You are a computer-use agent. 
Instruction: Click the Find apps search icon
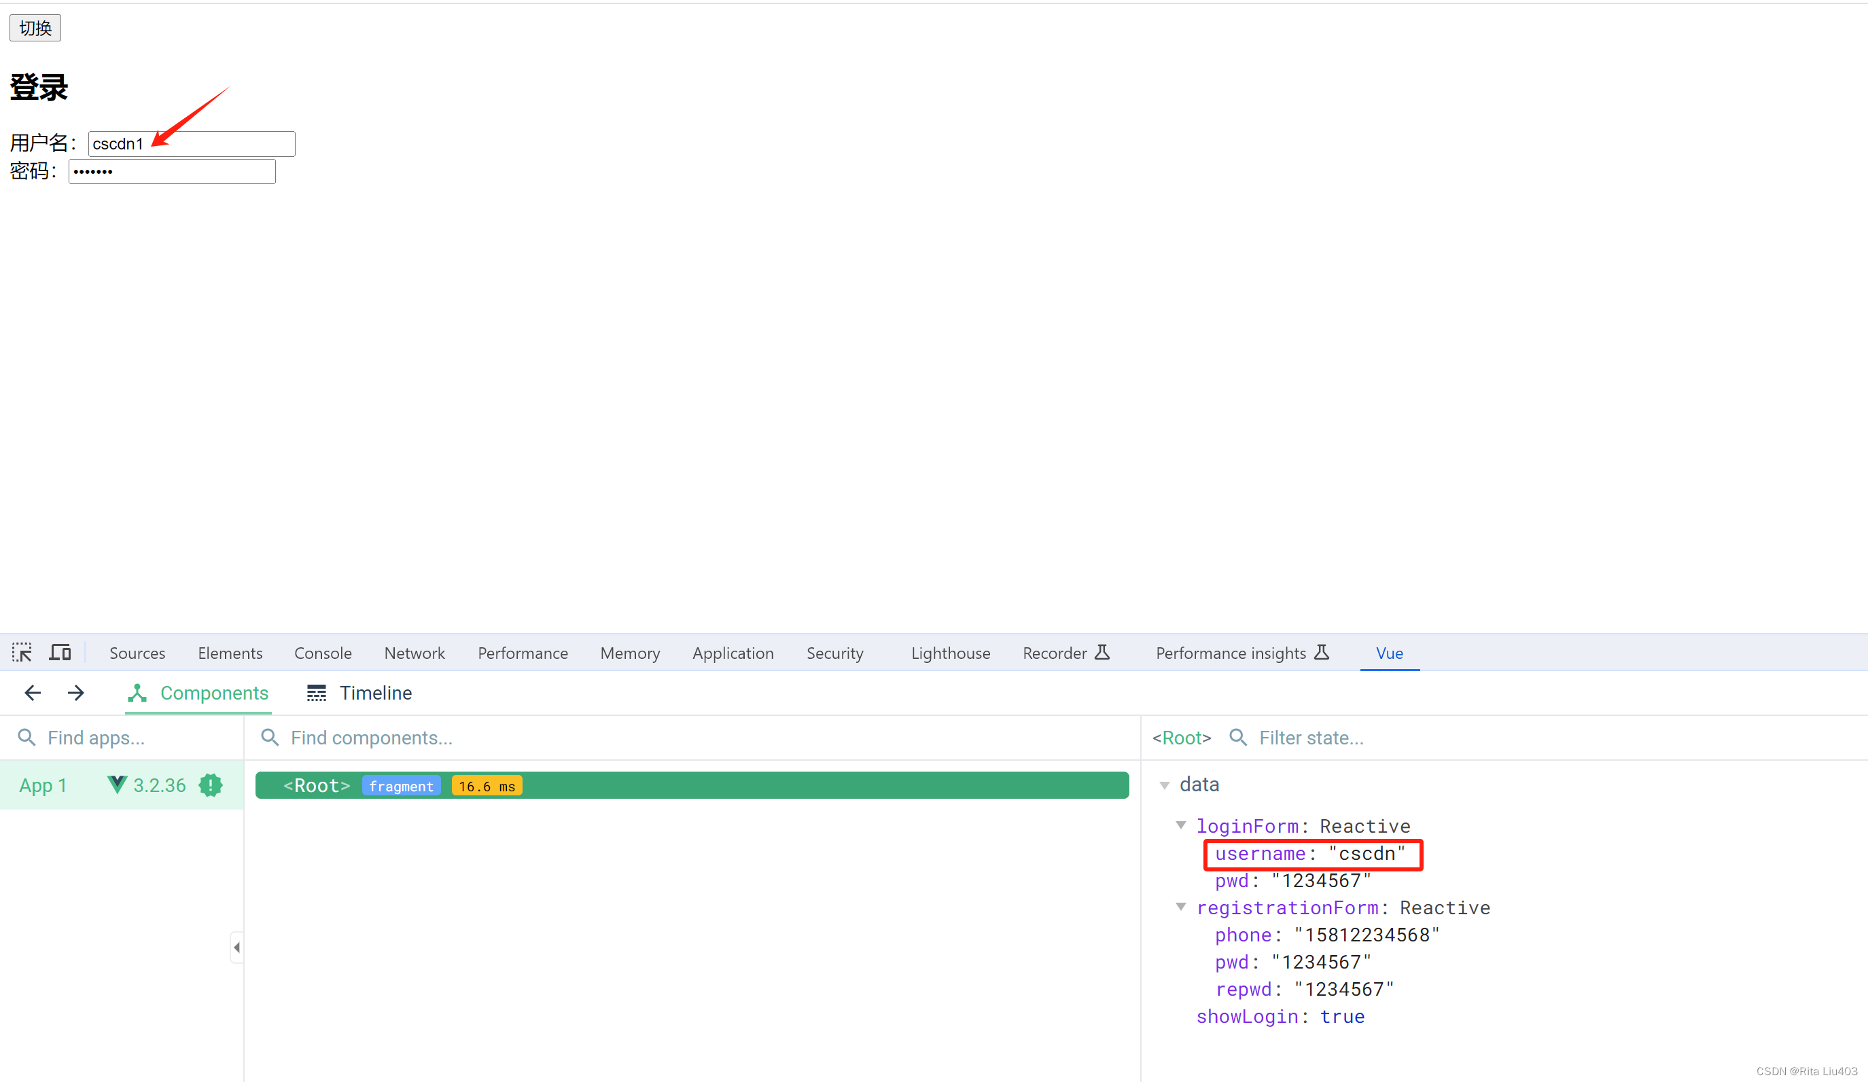coord(27,738)
